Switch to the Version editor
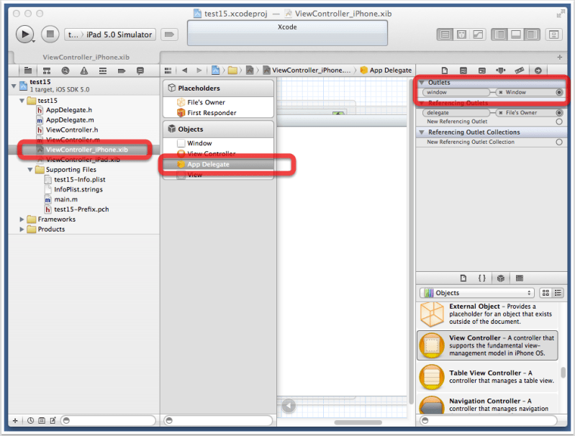575x436 pixels. (478, 35)
